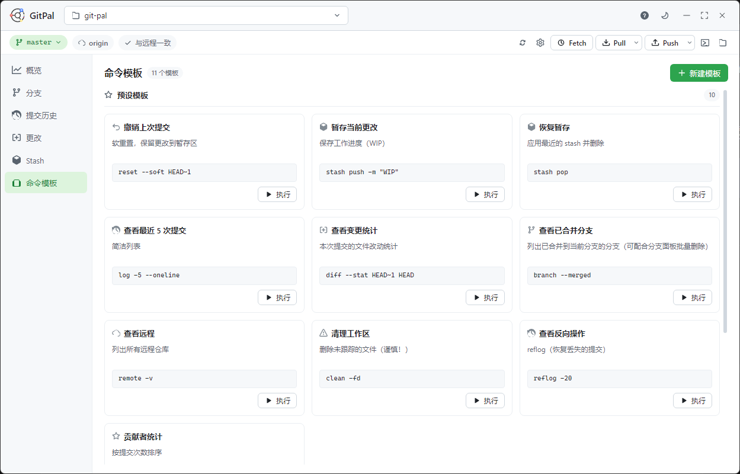740x474 pixels.
Task: Open the 更改 sidebar item
Action: click(46, 138)
